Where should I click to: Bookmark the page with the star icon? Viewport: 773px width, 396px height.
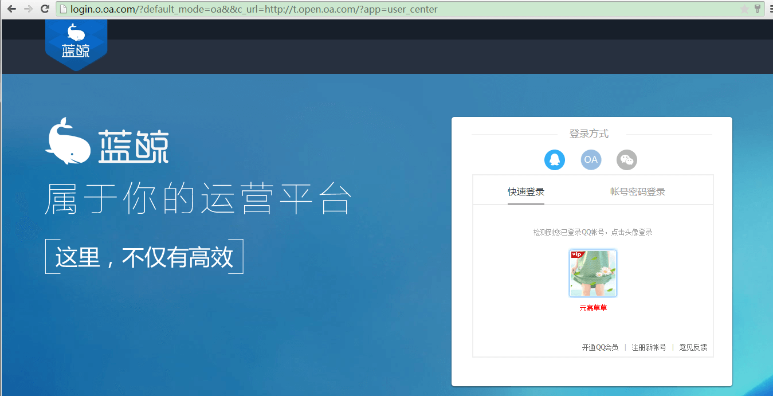click(744, 9)
